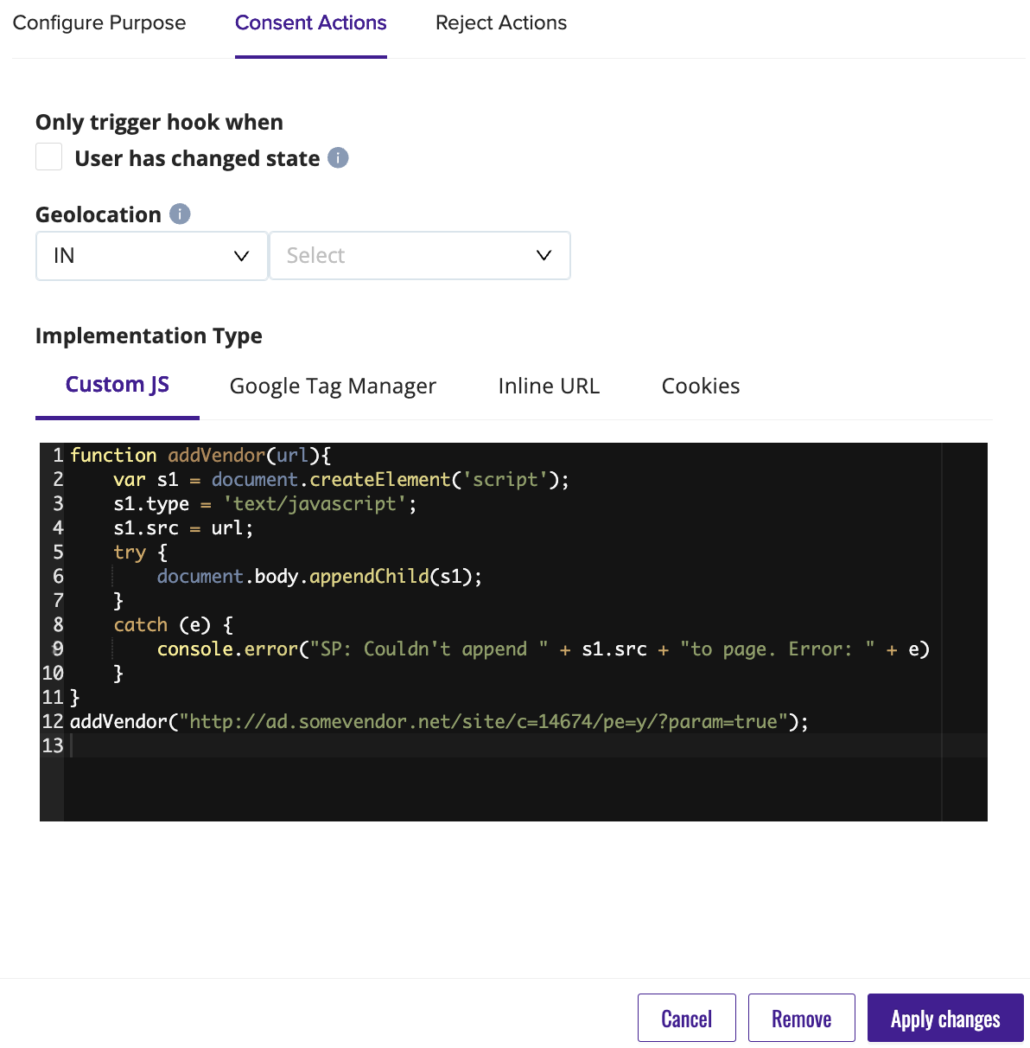Enable the User has changed state checkbox

click(49, 157)
